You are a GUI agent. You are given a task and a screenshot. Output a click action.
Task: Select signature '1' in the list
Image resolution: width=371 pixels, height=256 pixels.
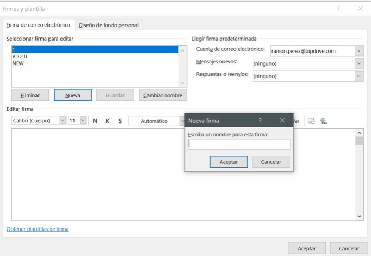click(x=95, y=49)
